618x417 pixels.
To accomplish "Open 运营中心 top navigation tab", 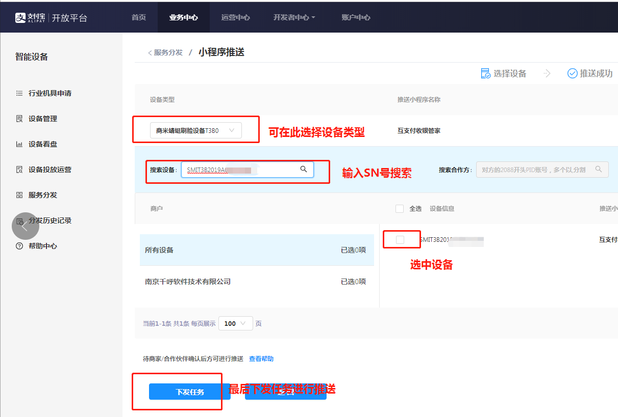I will 235,17.
